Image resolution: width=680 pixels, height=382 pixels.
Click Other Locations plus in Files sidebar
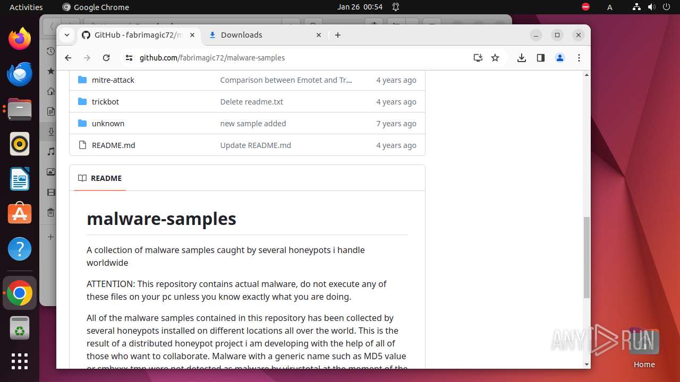click(x=51, y=237)
